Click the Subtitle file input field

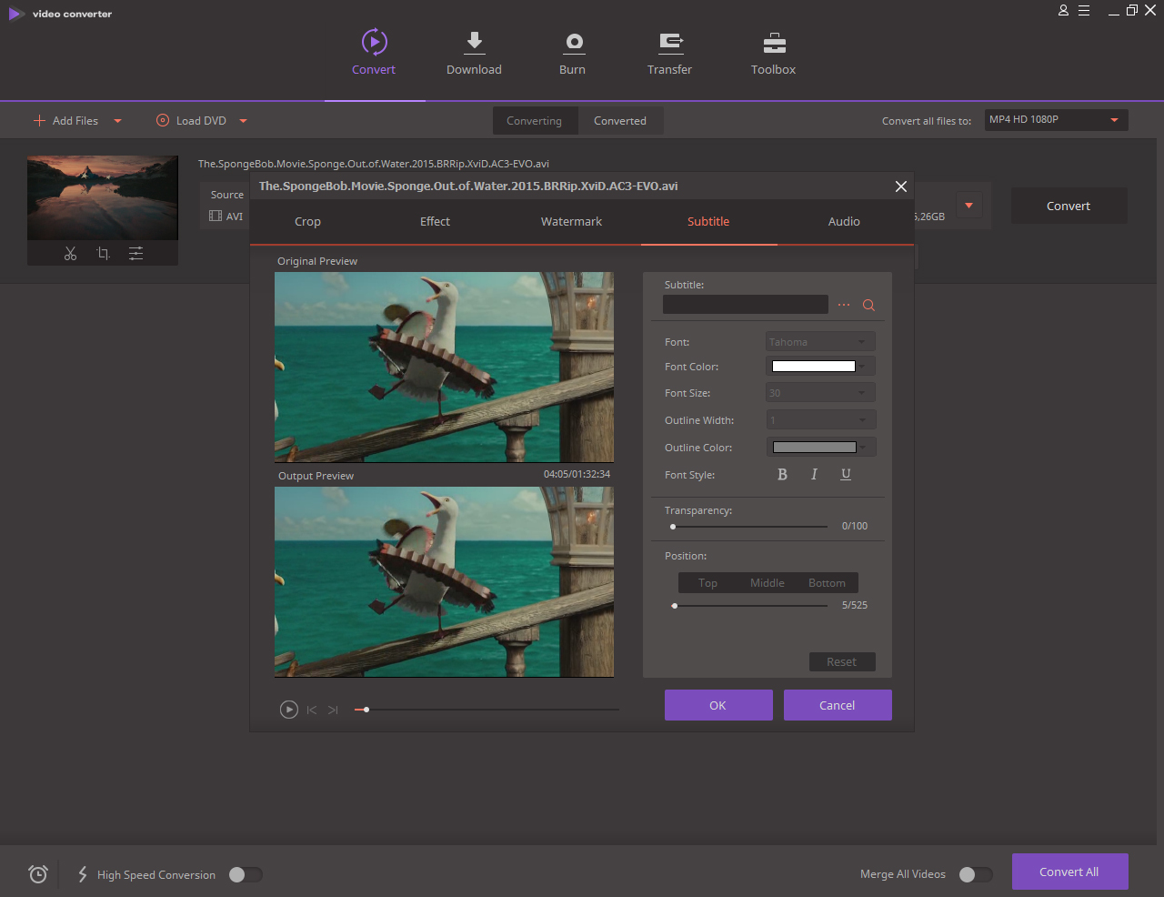coord(746,305)
